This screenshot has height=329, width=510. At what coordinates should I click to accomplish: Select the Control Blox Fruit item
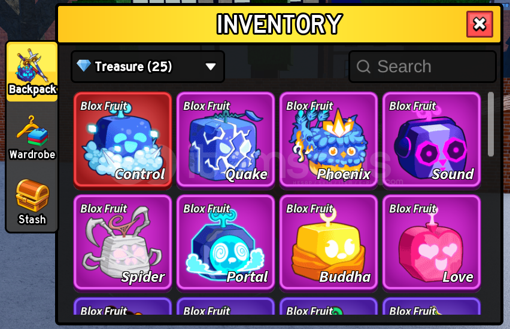[123, 140]
